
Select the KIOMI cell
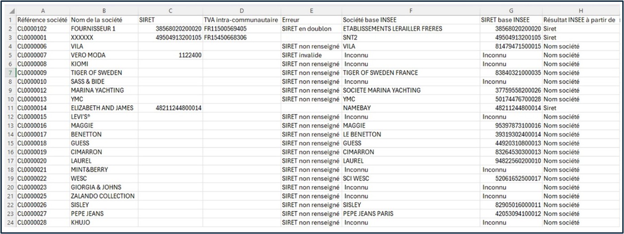104,64
